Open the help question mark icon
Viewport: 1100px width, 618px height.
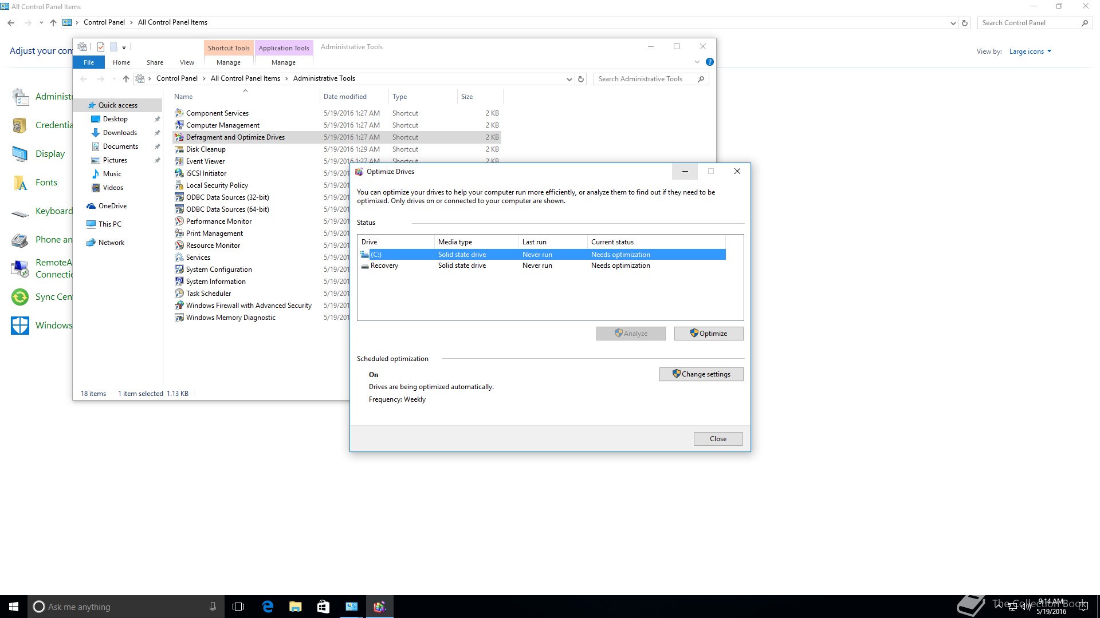coord(710,62)
